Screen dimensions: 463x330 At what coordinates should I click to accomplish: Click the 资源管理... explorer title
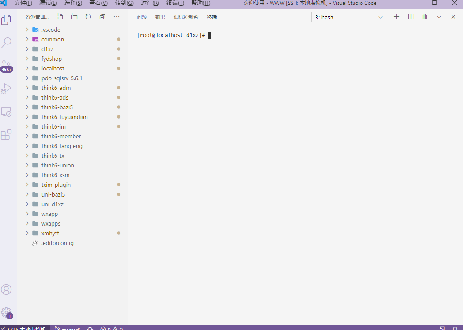click(x=37, y=17)
